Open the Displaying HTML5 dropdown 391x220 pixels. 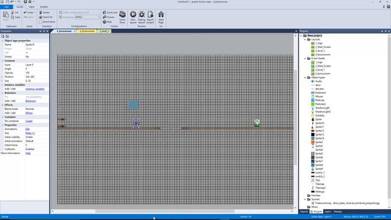87,17
